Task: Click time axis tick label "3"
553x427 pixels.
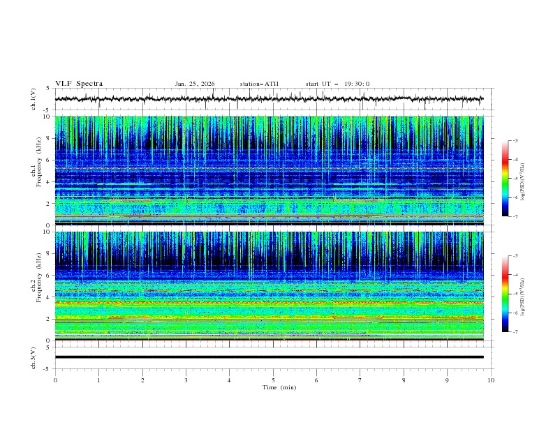Action: point(186,380)
